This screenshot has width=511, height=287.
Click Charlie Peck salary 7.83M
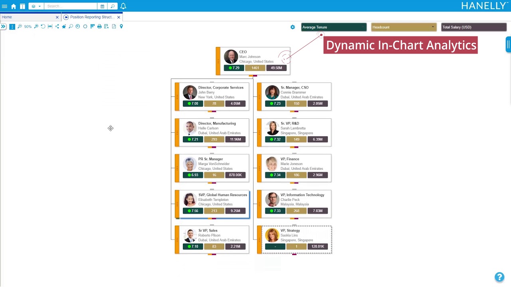[x=317, y=211]
